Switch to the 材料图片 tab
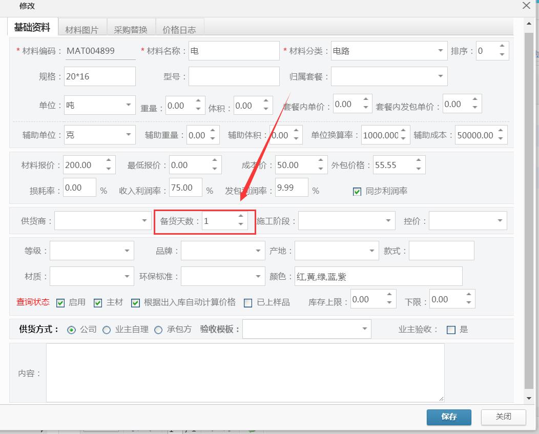Viewport: 539px width, 434px height. point(81,30)
